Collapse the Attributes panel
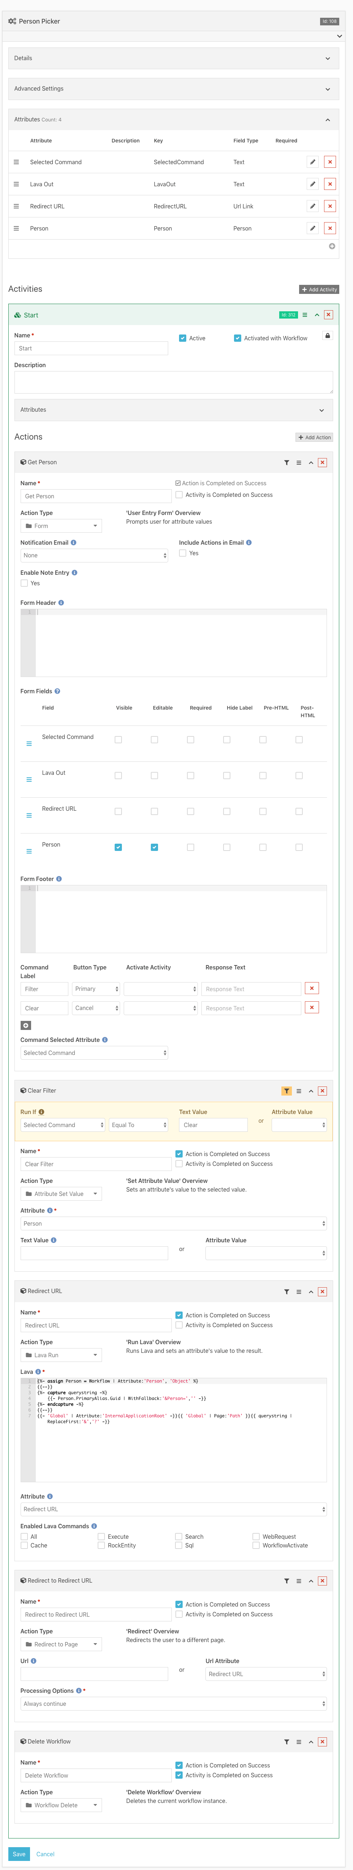 328,120
